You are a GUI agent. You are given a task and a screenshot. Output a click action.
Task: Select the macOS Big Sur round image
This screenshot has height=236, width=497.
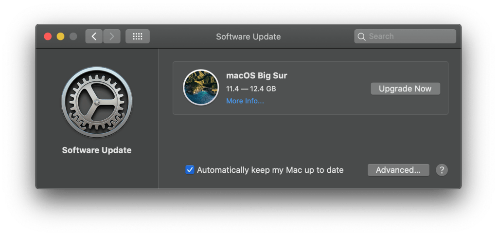coord(200,88)
